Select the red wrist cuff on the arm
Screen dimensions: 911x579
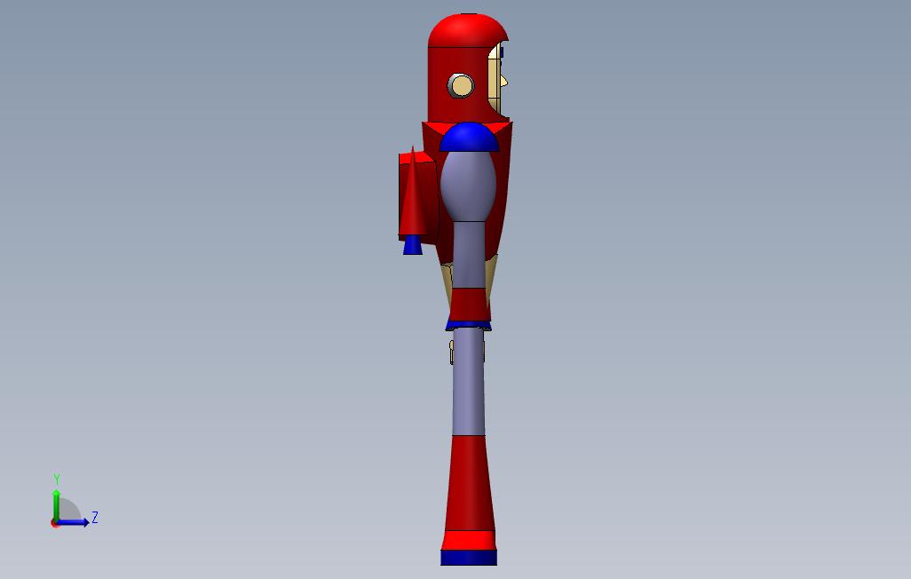469,305
